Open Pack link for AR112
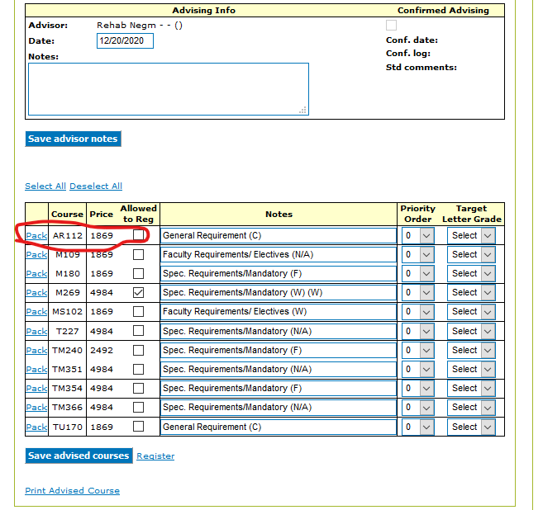 point(36,236)
